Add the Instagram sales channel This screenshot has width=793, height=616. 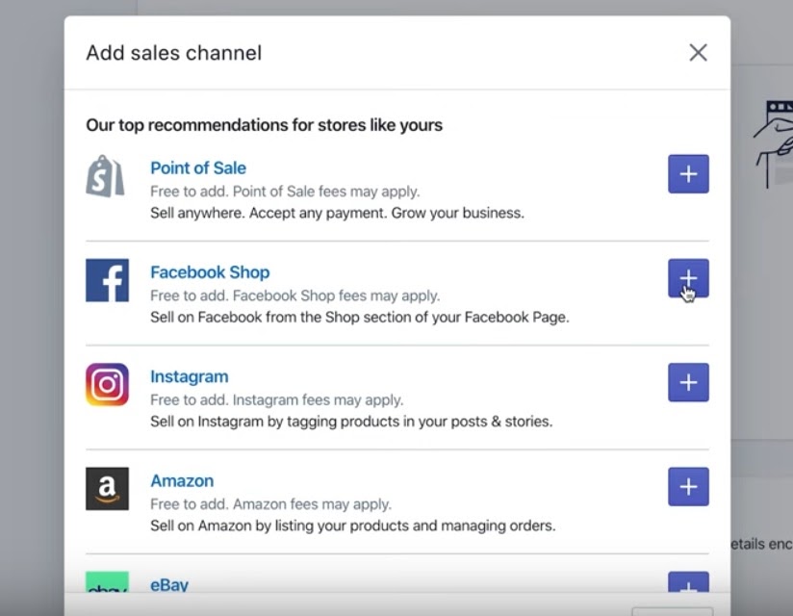click(x=688, y=382)
